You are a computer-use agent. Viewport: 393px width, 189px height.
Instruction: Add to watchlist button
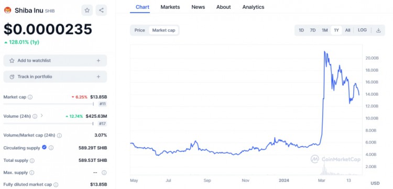coord(55,61)
